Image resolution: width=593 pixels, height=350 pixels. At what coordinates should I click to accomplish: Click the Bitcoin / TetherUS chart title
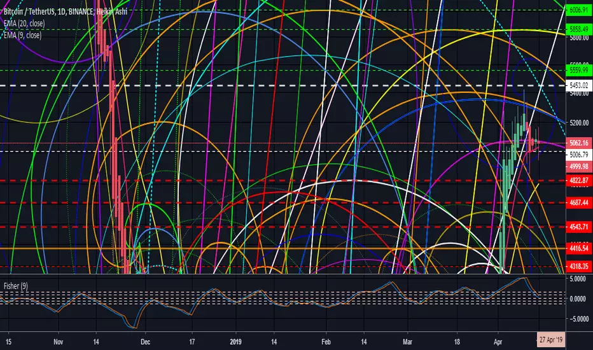[x=66, y=11]
